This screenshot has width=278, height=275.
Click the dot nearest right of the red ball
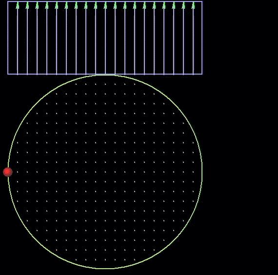(x=18, y=172)
